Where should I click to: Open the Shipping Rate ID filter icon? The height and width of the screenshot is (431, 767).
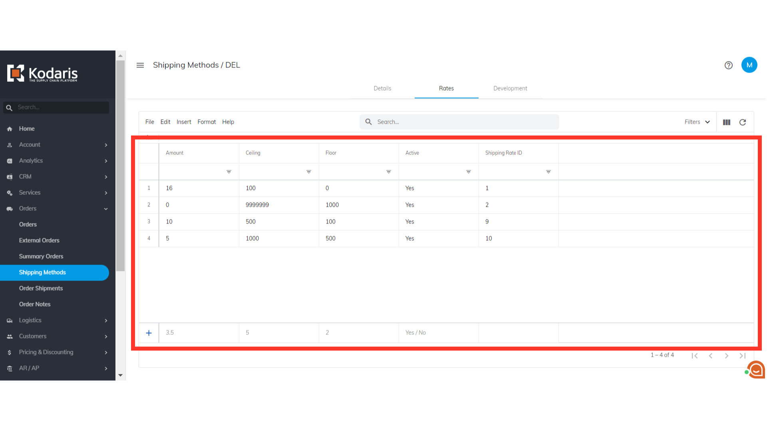click(x=548, y=172)
